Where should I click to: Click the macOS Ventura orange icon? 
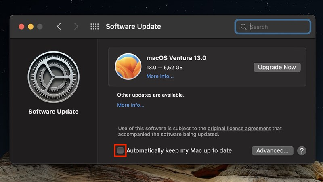(128, 66)
